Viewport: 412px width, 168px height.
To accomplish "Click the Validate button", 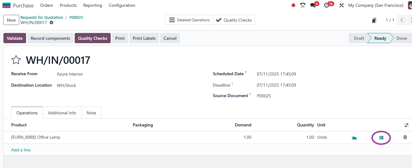I will (15, 38).
